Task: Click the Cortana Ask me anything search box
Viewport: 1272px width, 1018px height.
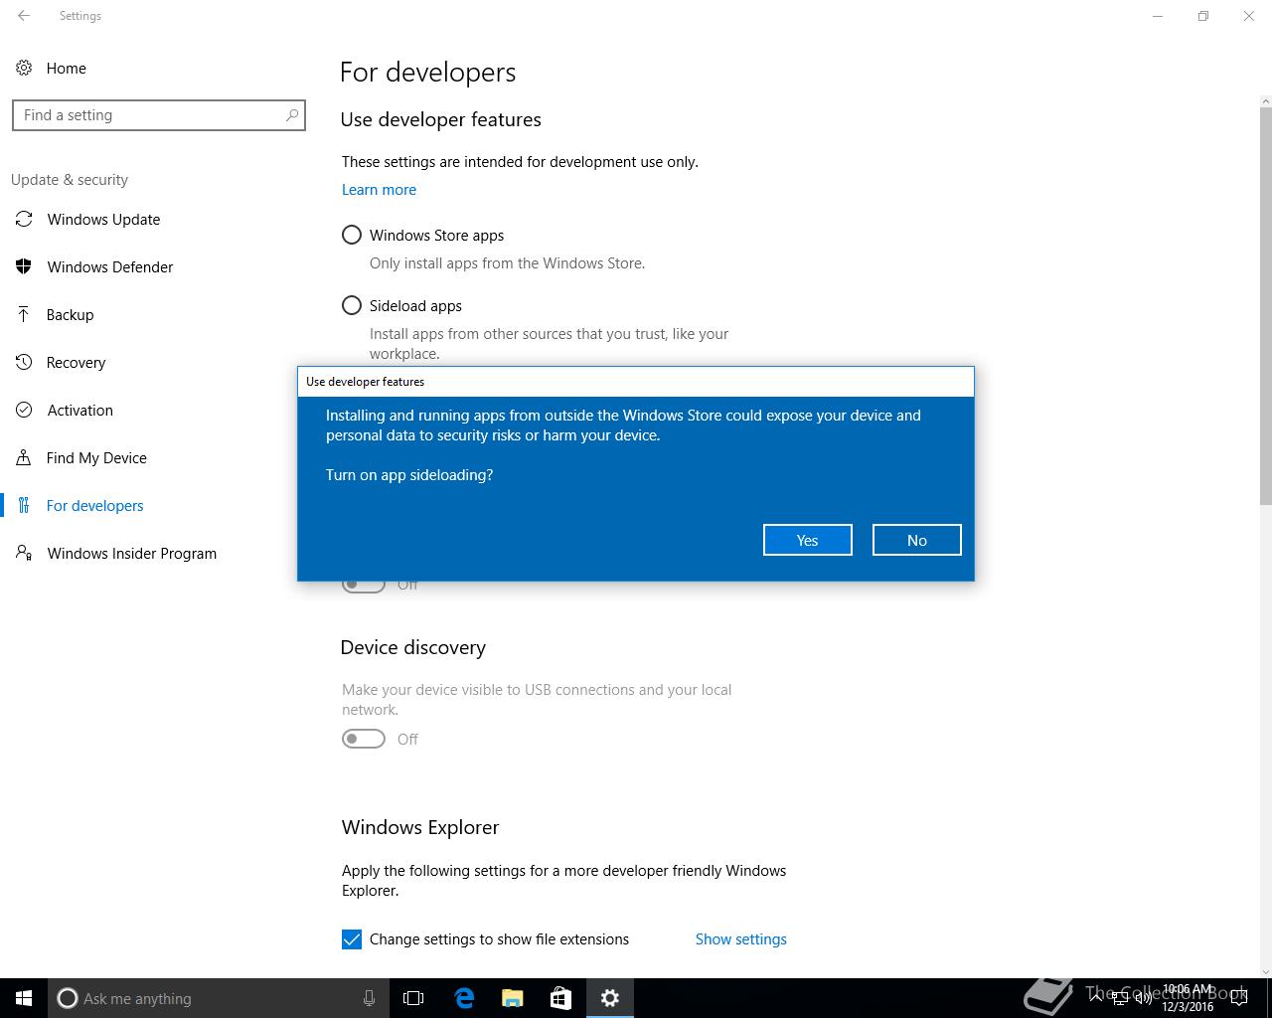Action: pyautogui.click(x=217, y=998)
